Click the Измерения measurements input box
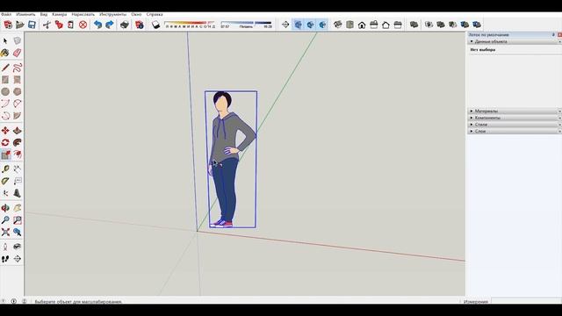The image size is (562, 316). (x=526, y=301)
